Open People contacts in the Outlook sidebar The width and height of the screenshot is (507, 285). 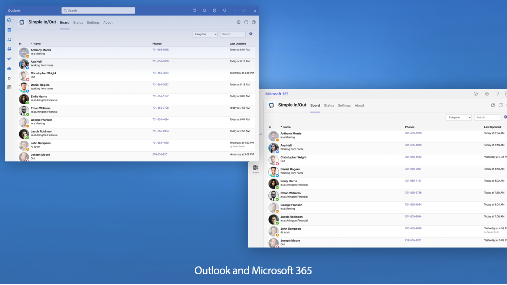click(9, 40)
